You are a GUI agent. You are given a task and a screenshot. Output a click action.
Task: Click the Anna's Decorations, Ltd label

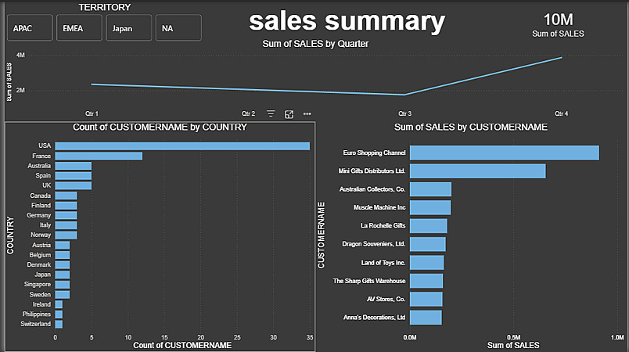(x=374, y=317)
